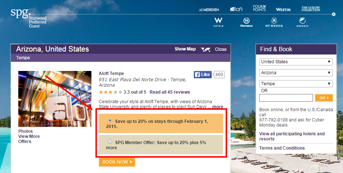Show Map for Arizona hotels
Viewport: 343px width, 173px height.
185,49
